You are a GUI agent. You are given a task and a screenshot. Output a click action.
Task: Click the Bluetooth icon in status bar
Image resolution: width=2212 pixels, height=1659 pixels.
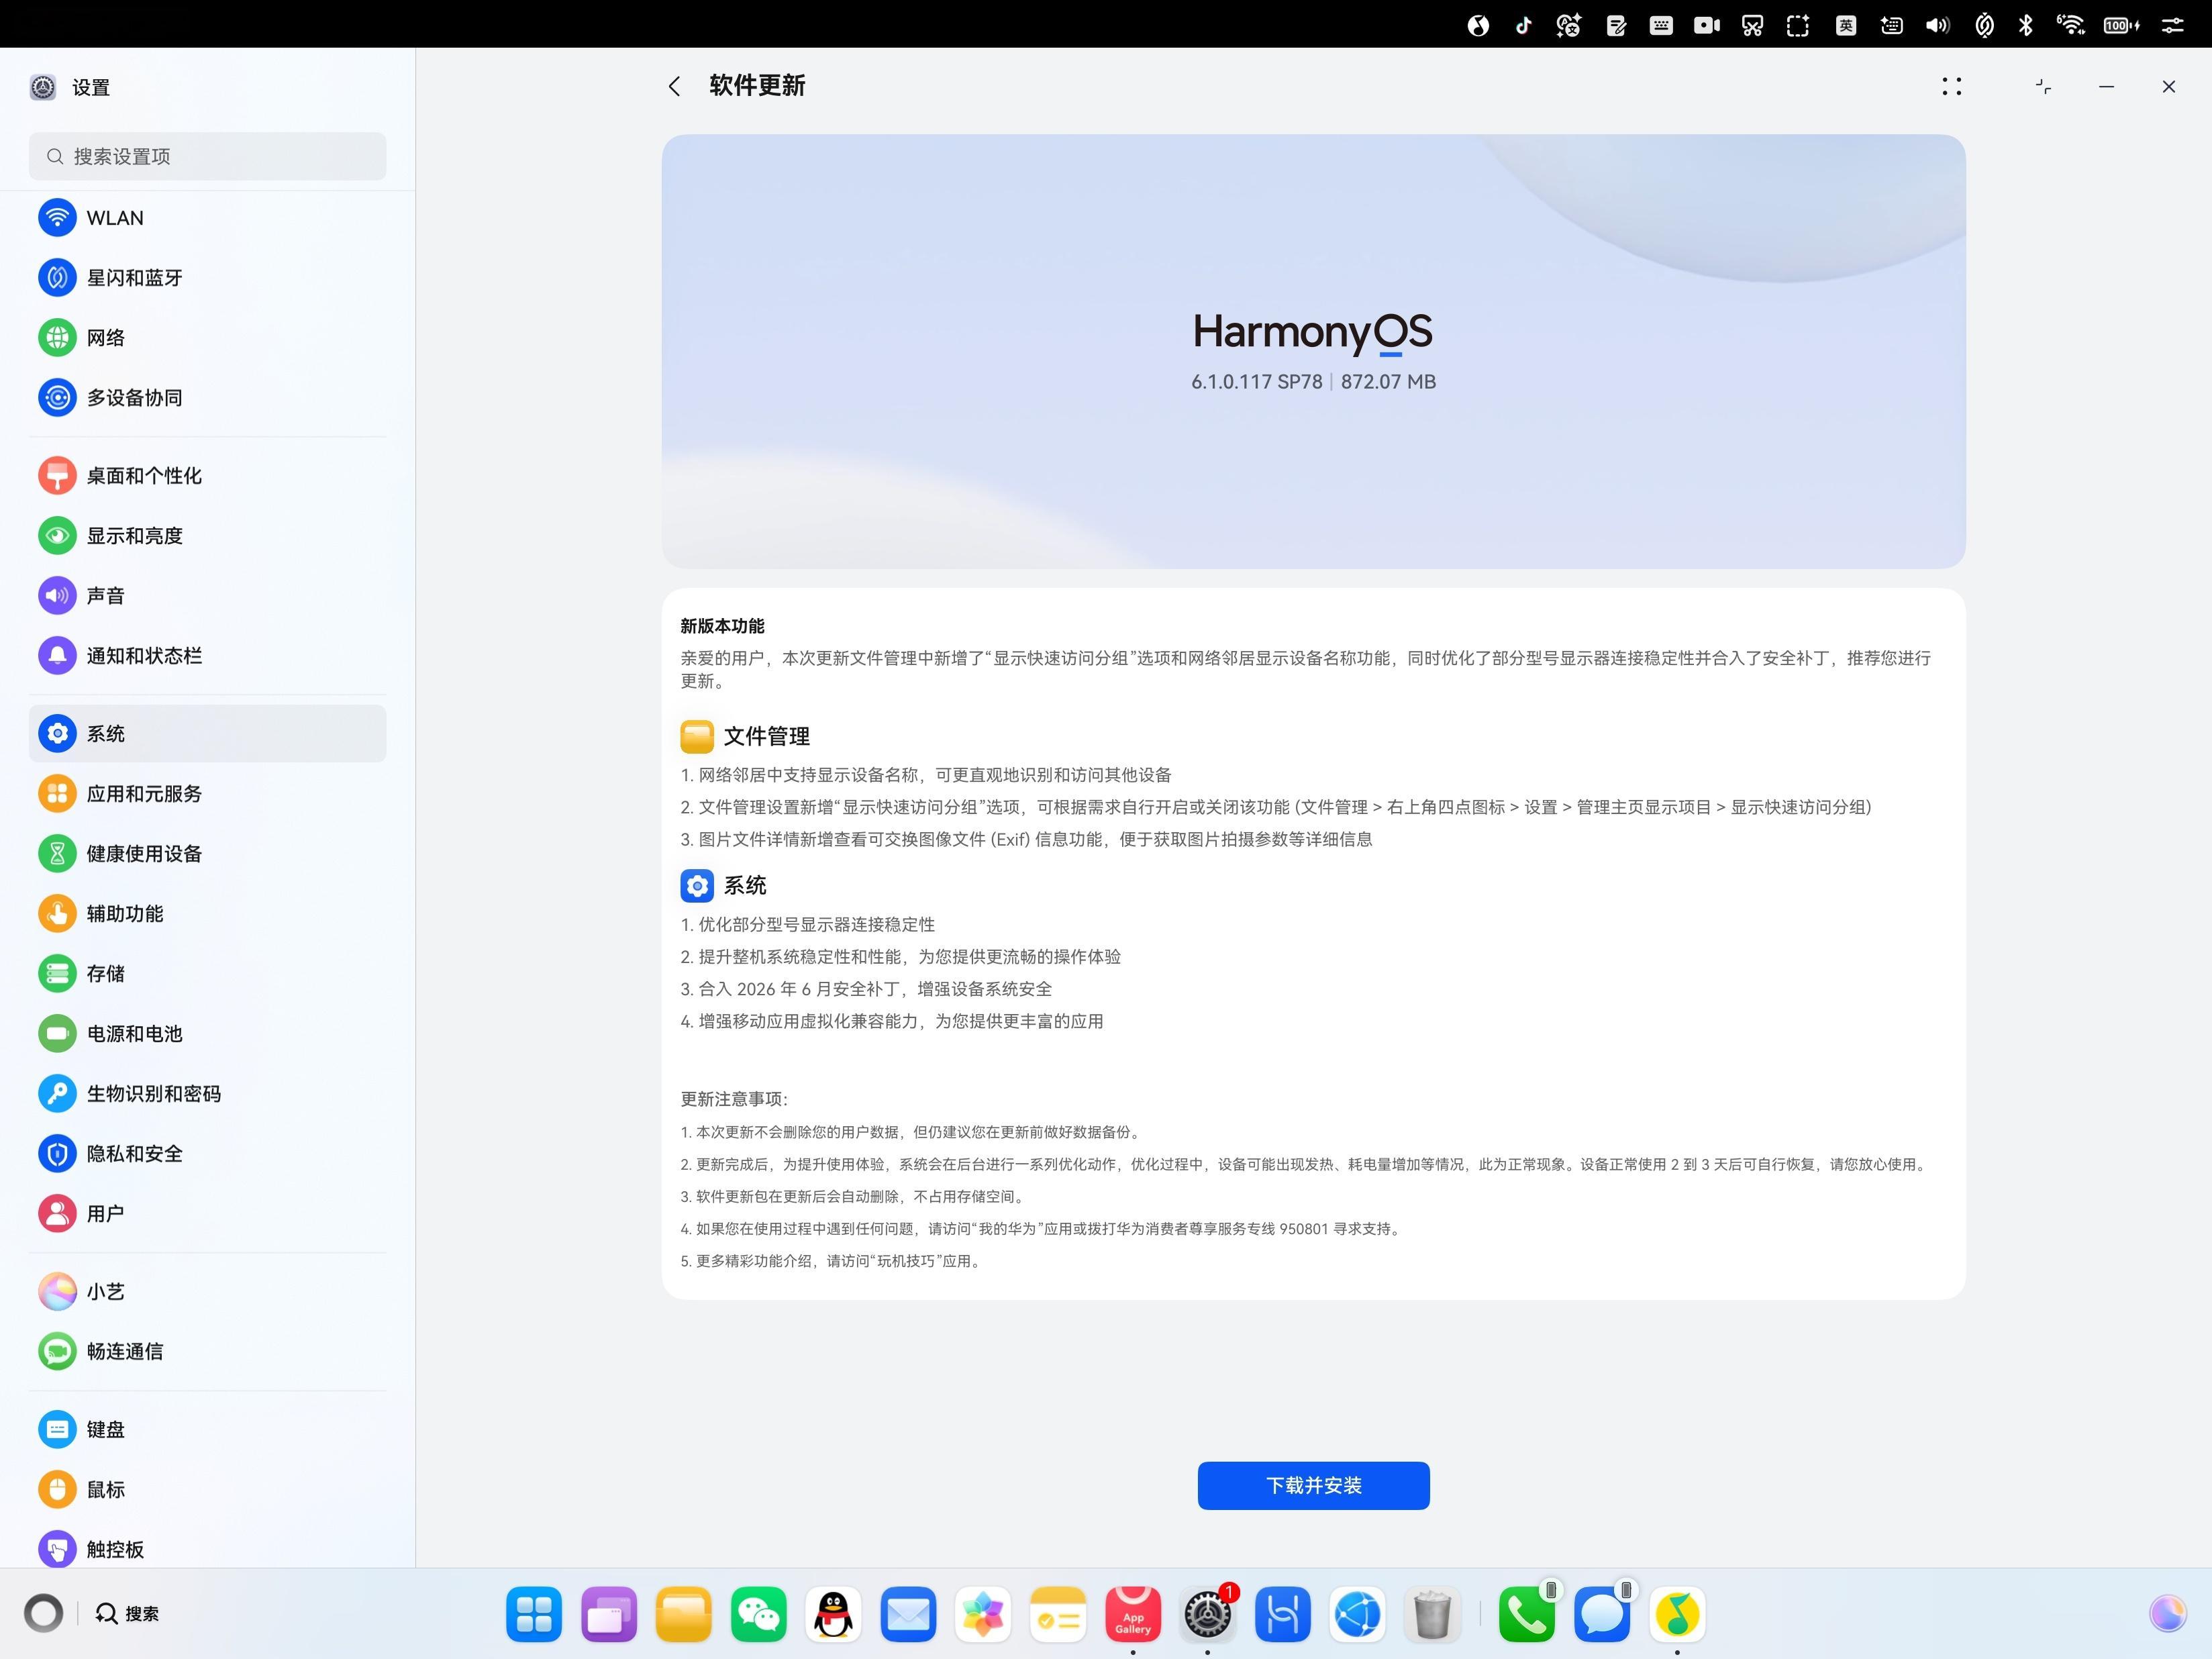click(x=2025, y=25)
